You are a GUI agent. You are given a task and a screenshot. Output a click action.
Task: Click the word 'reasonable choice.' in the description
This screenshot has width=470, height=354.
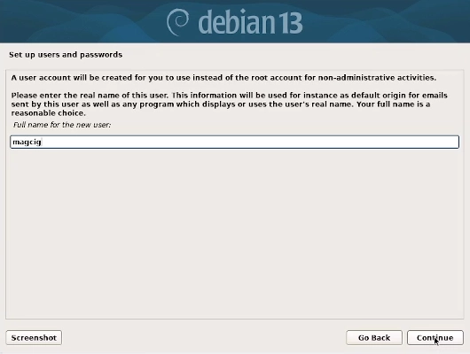49,113
